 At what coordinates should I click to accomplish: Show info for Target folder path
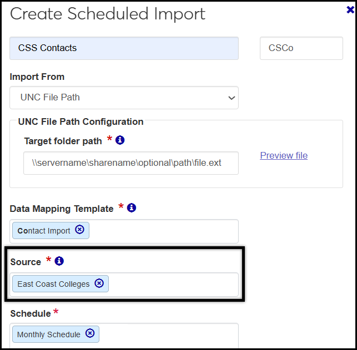click(x=120, y=140)
